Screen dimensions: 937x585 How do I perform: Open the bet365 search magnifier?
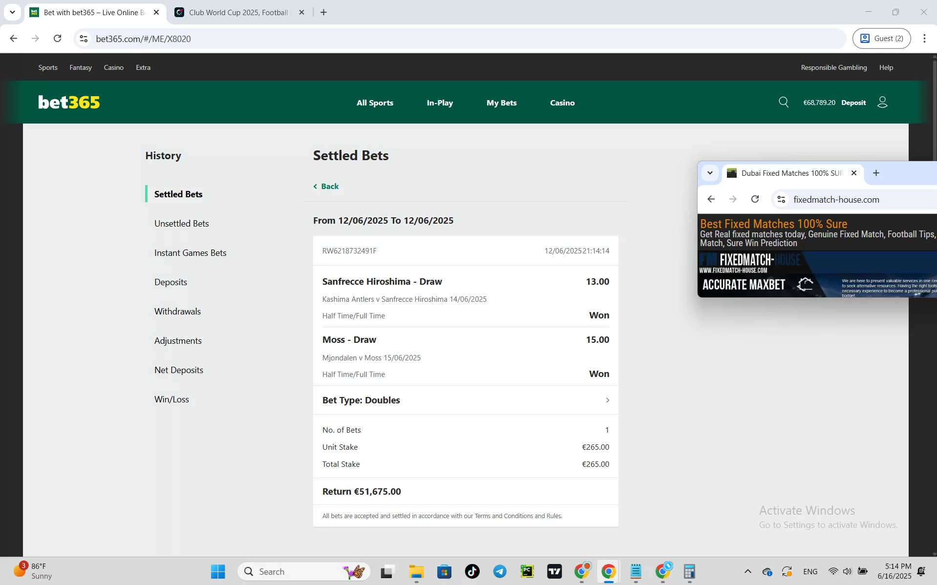click(784, 102)
